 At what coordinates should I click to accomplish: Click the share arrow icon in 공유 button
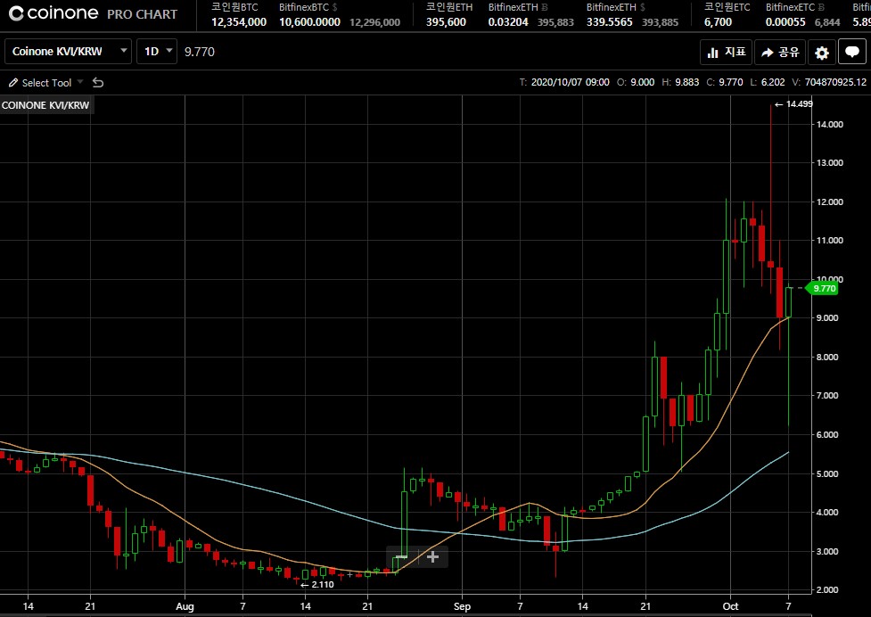(x=767, y=53)
